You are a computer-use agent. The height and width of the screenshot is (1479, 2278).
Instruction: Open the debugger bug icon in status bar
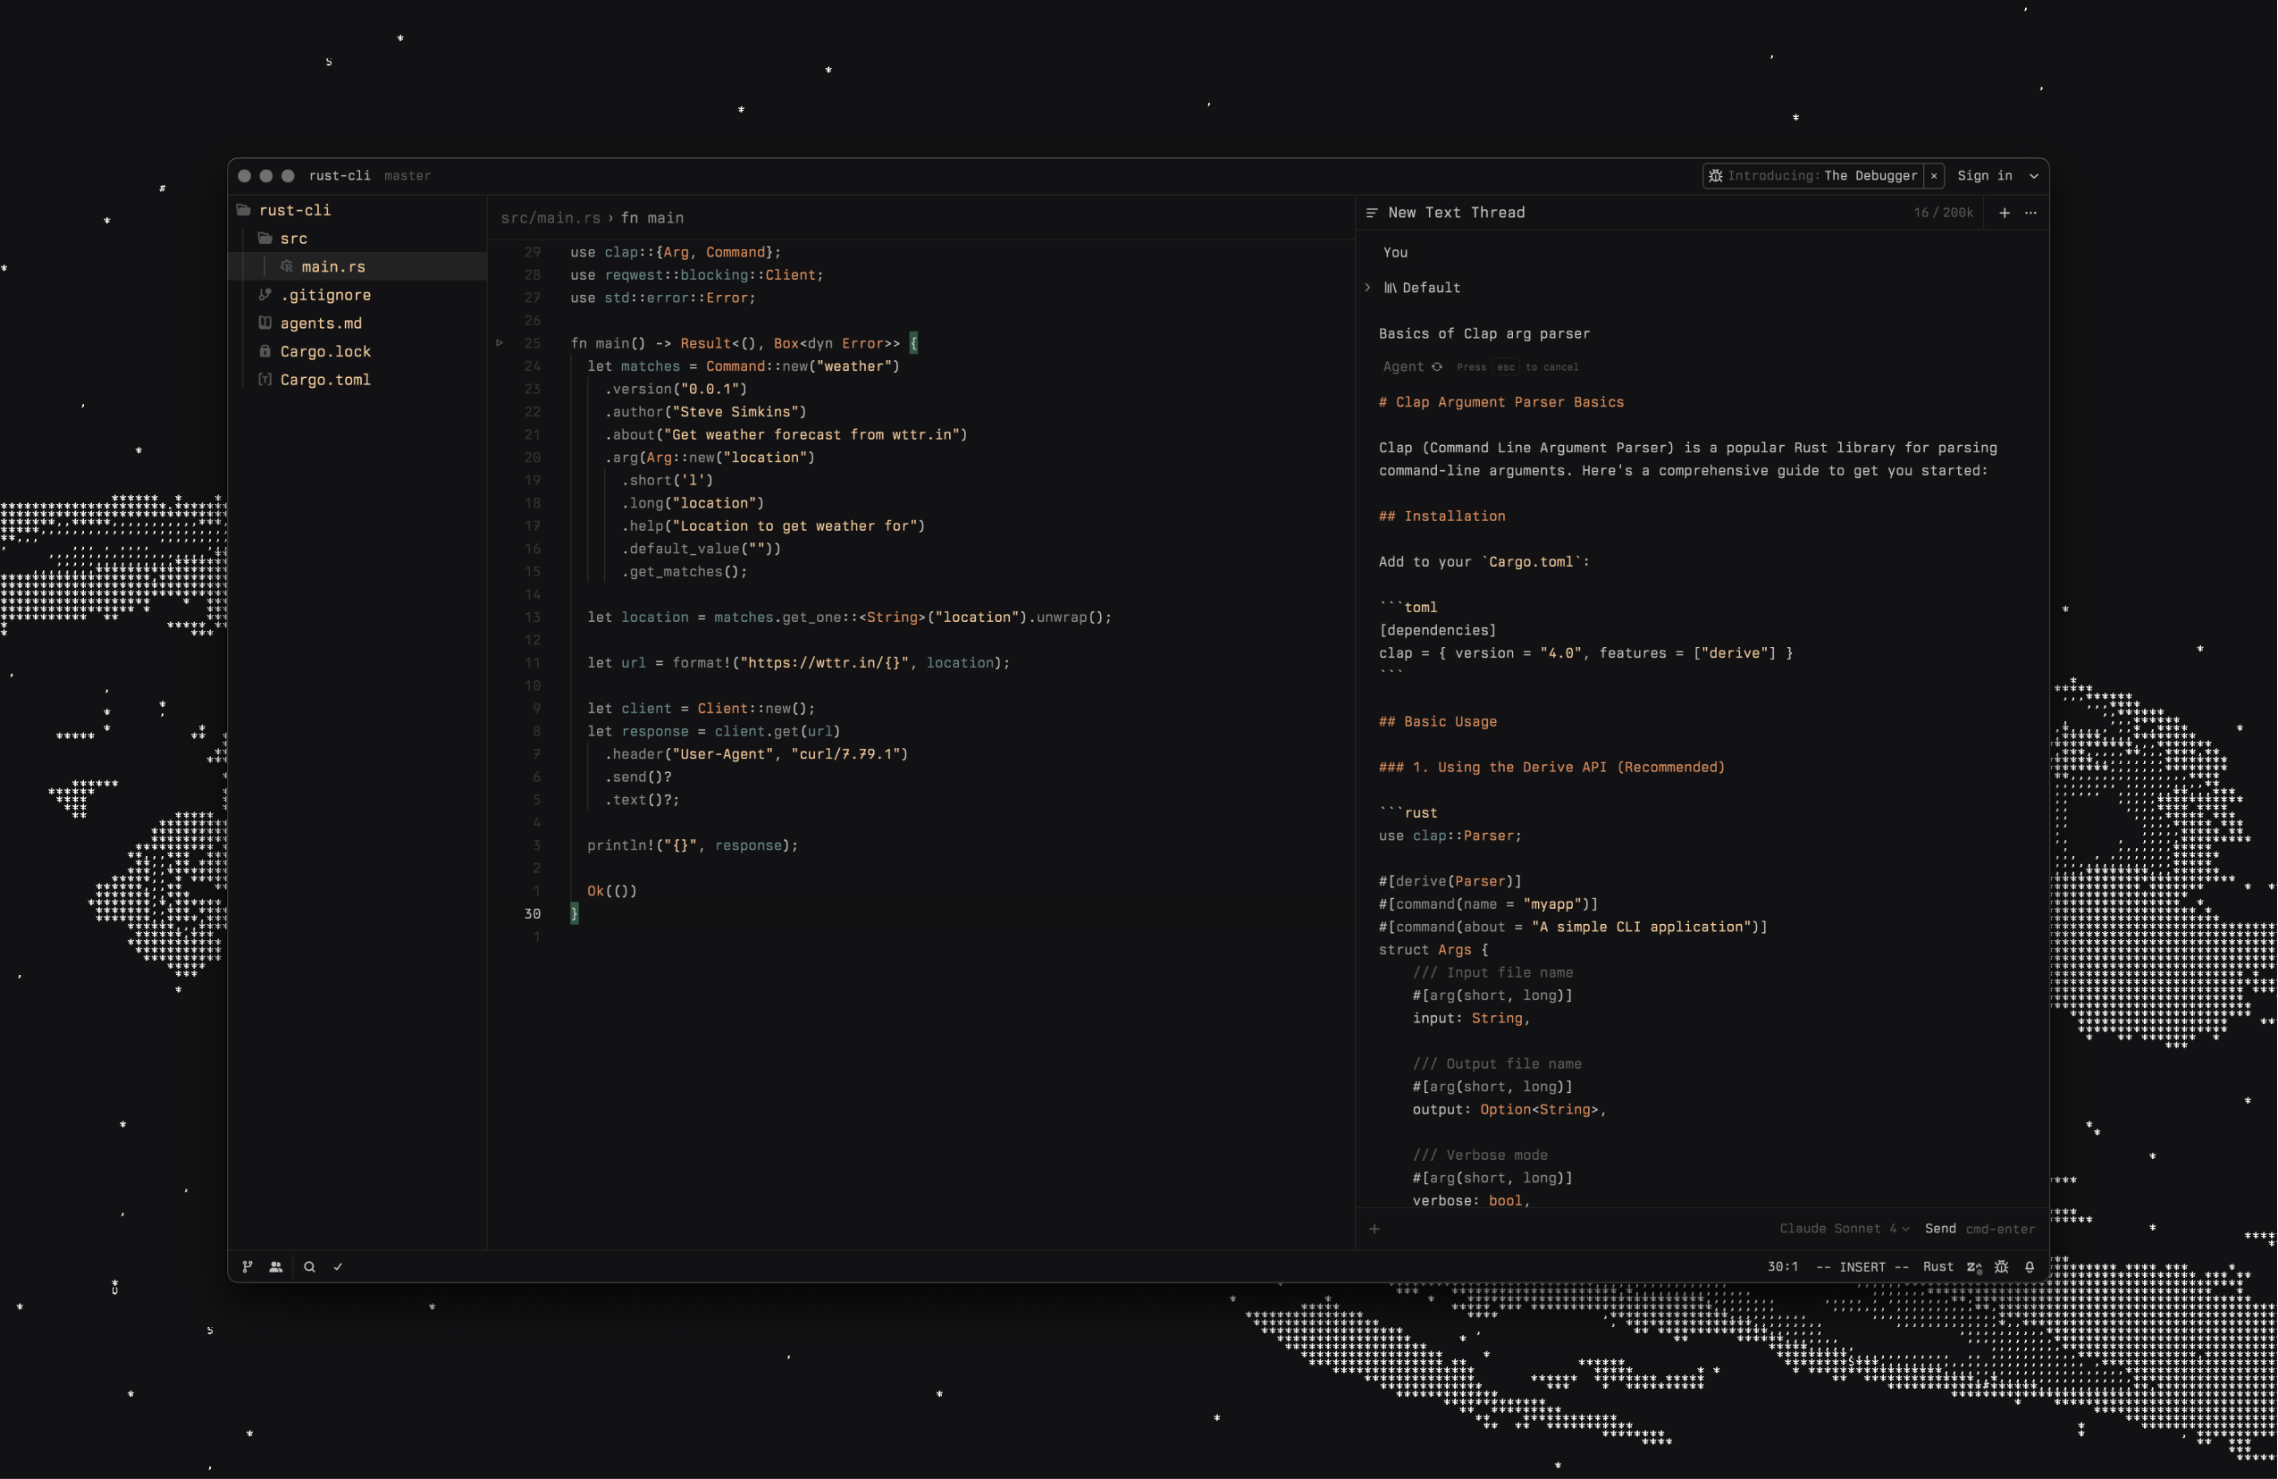pyautogui.click(x=2001, y=1266)
